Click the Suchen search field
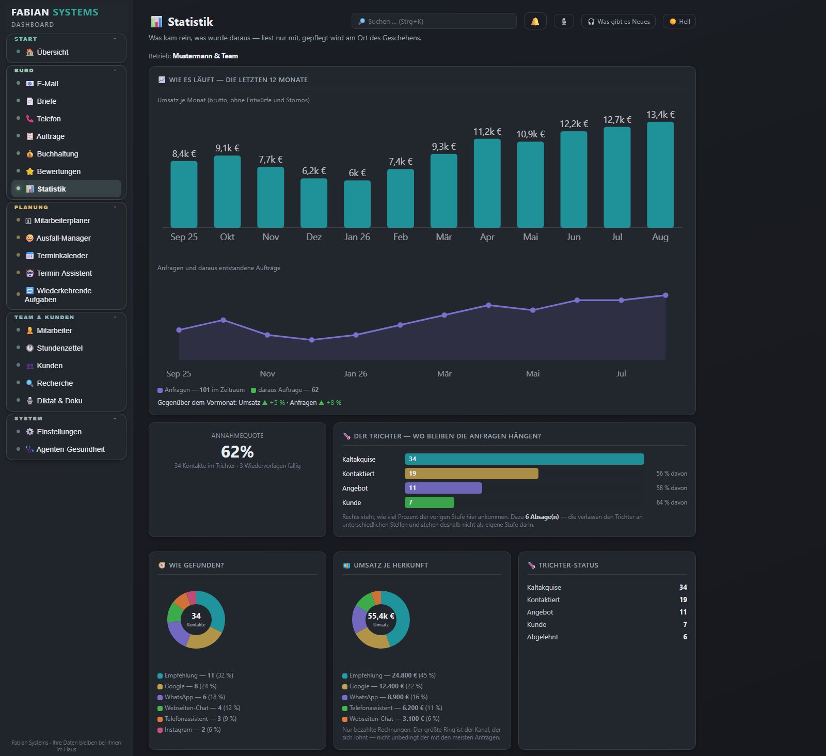 (x=434, y=21)
